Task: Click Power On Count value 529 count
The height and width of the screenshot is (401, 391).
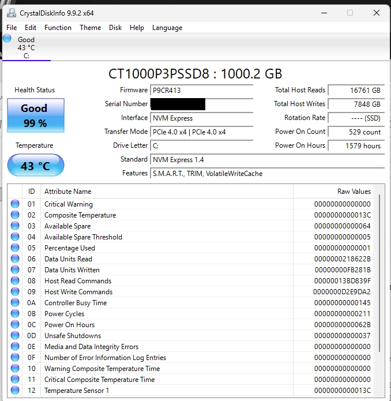Action: 356,132
